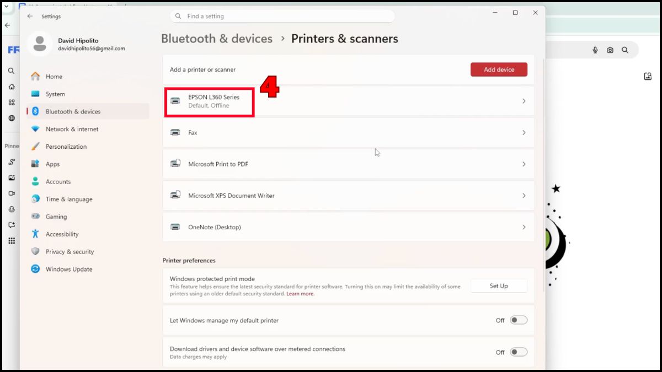Click the back arrow in Settings title bar
662x372 pixels.
(x=30, y=17)
